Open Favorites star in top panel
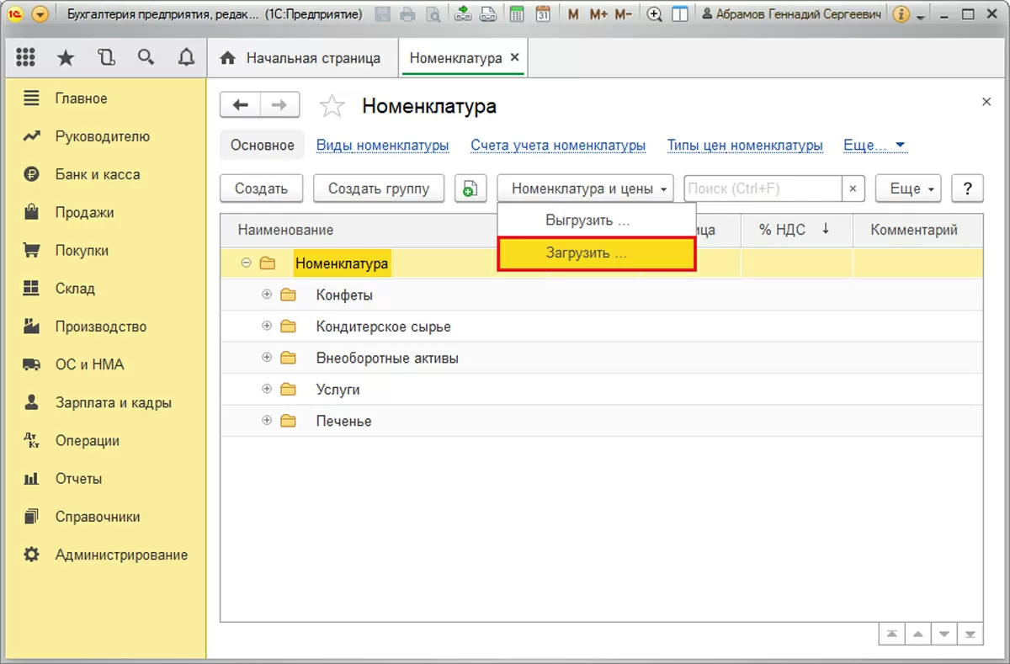 coord(65,57)
